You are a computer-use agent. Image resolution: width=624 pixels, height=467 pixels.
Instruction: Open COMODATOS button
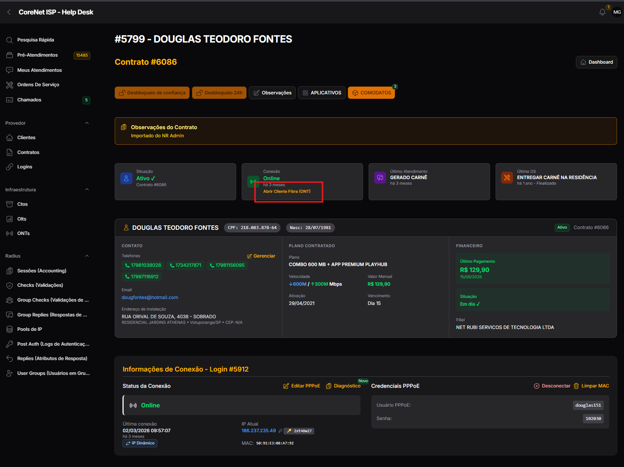(371, 93)
